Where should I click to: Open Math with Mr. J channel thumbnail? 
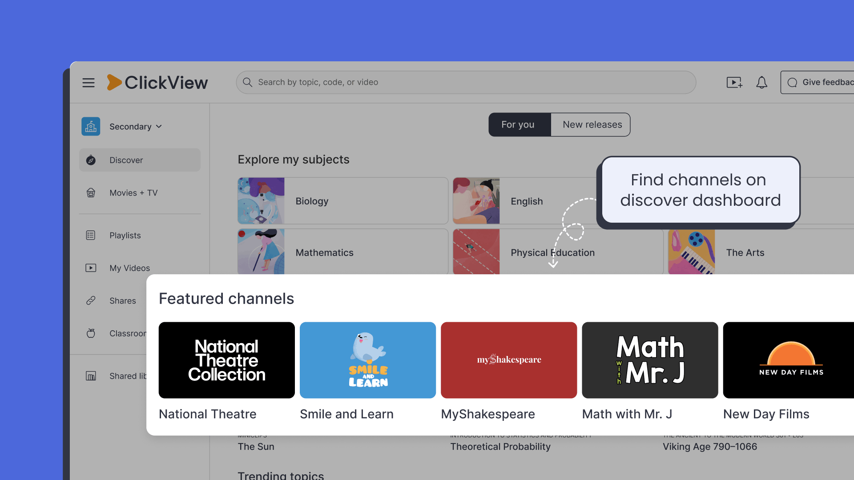[x=650, y=360]
